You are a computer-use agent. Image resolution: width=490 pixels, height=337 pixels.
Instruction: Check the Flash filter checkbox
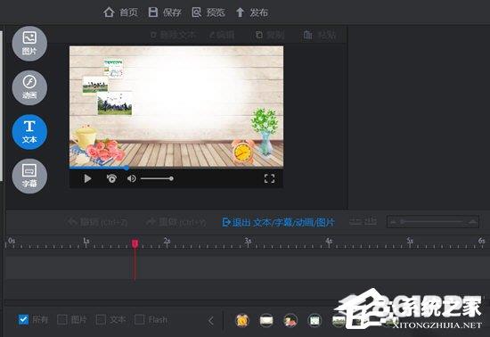tap(139, 319)
